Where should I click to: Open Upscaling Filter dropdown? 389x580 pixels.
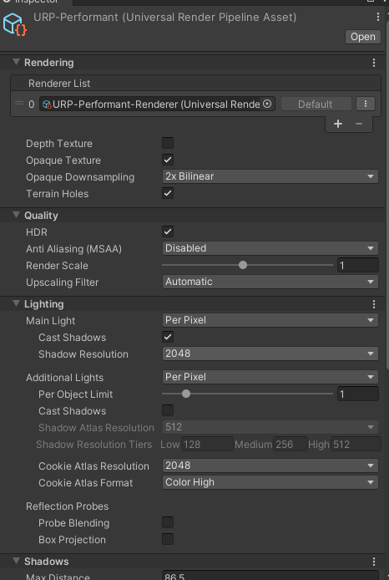click(x=270, y=282)
